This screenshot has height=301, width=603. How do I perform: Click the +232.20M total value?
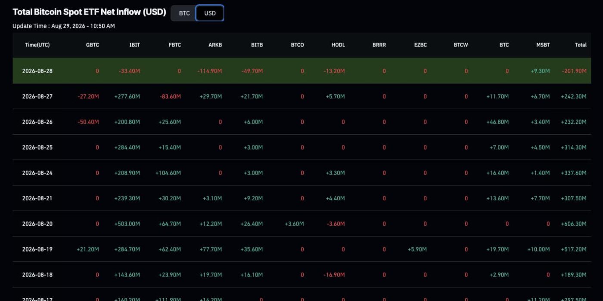[574, 122]
